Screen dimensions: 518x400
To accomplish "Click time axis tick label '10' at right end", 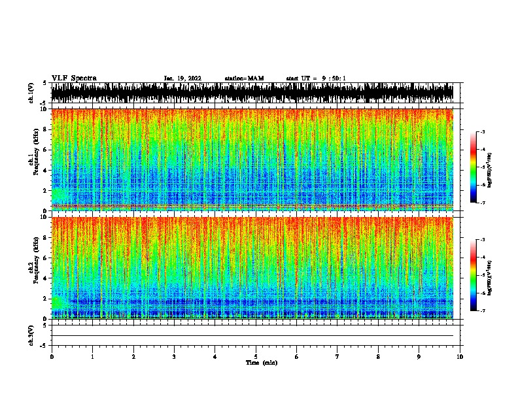I will click(x=460, y=357).
